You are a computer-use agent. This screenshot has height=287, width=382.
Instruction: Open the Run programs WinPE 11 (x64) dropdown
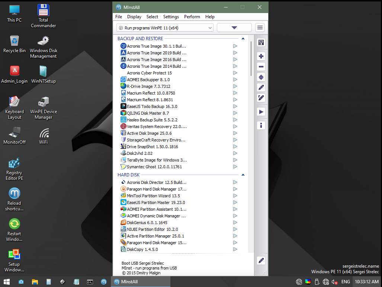coord(165,28)
